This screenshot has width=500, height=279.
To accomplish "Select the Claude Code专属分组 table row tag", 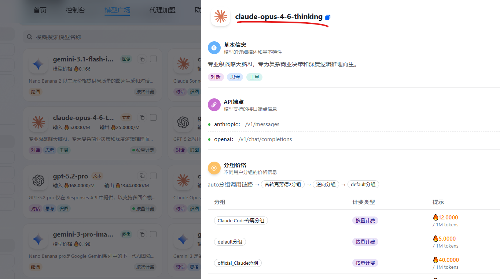I will [x=241, y=220].
